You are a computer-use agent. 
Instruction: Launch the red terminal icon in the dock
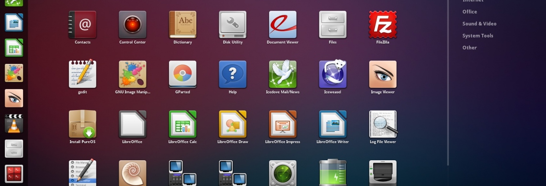(x=14, y=174)
